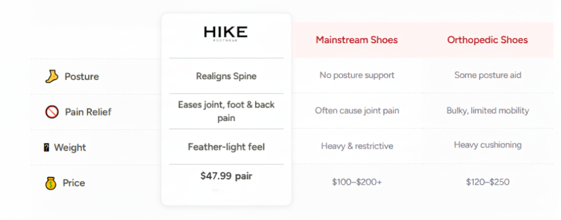Click "Often cause joint pain" cell

point(357,110)
